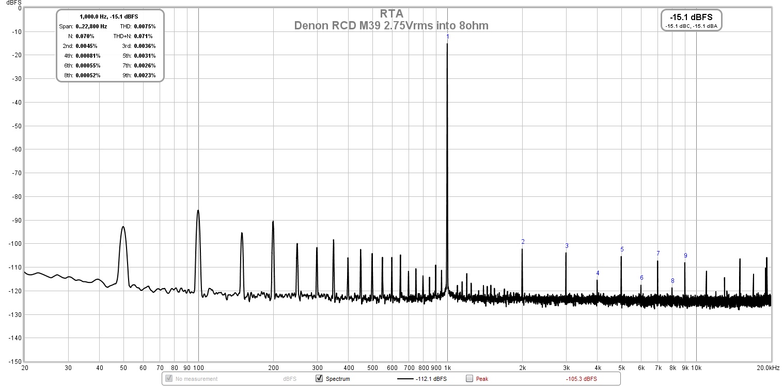
Task: Click the -112.1 dBFS legend value
Action: 431,379
